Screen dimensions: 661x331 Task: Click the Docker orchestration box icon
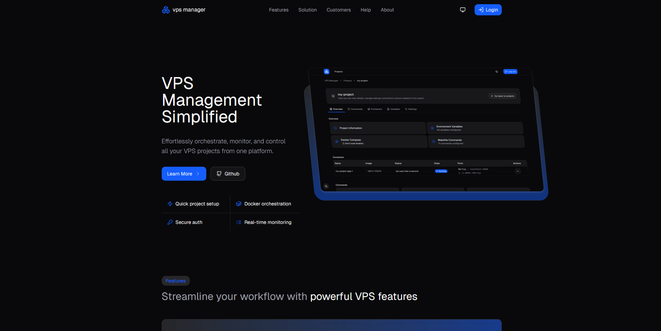(x=239, y=204)
